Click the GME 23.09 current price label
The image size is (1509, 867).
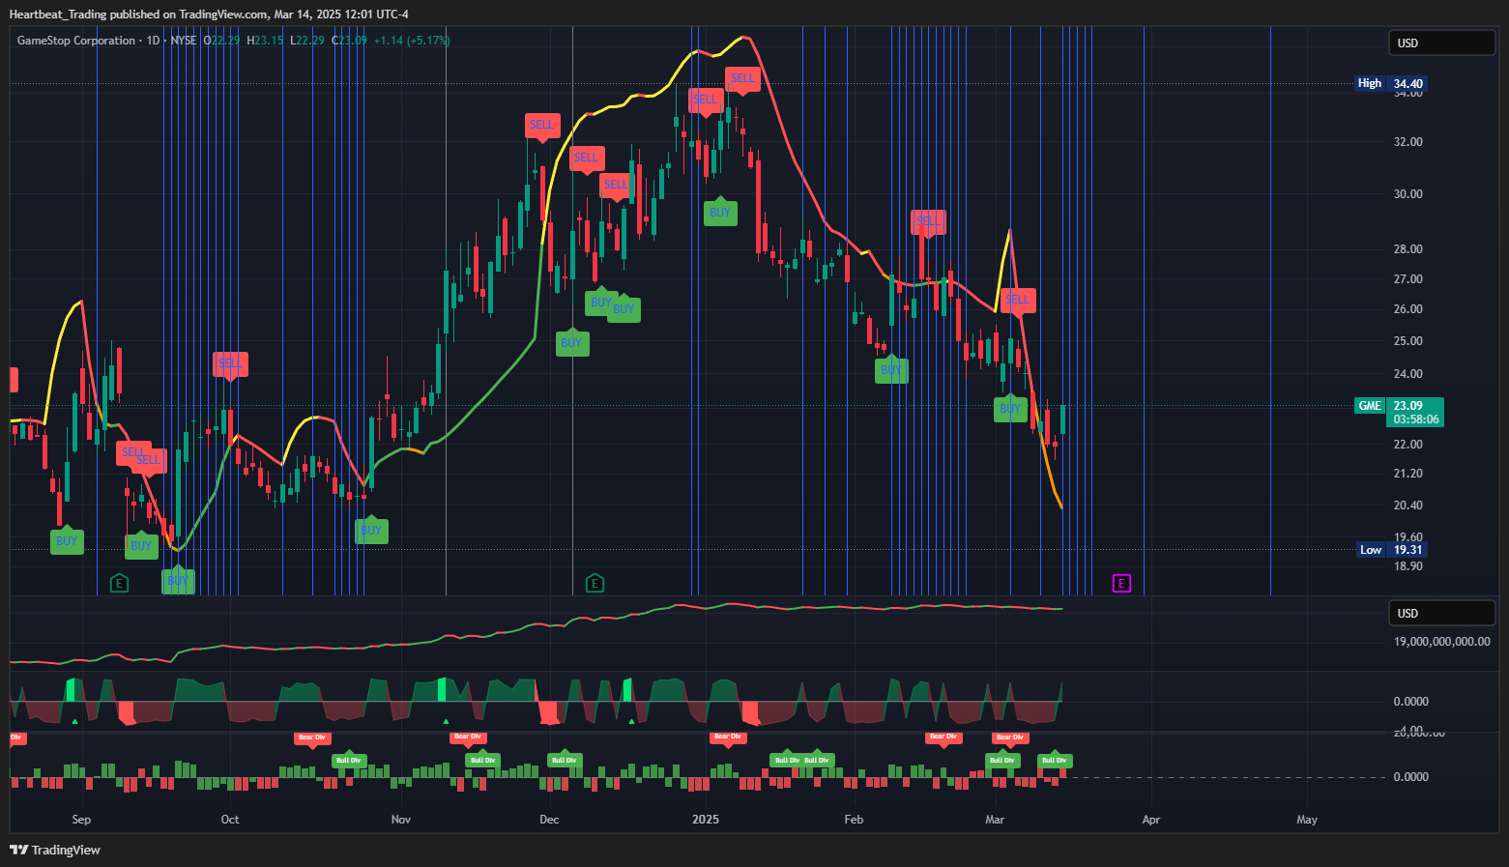pyautogui.click(x=1399, y=406)
